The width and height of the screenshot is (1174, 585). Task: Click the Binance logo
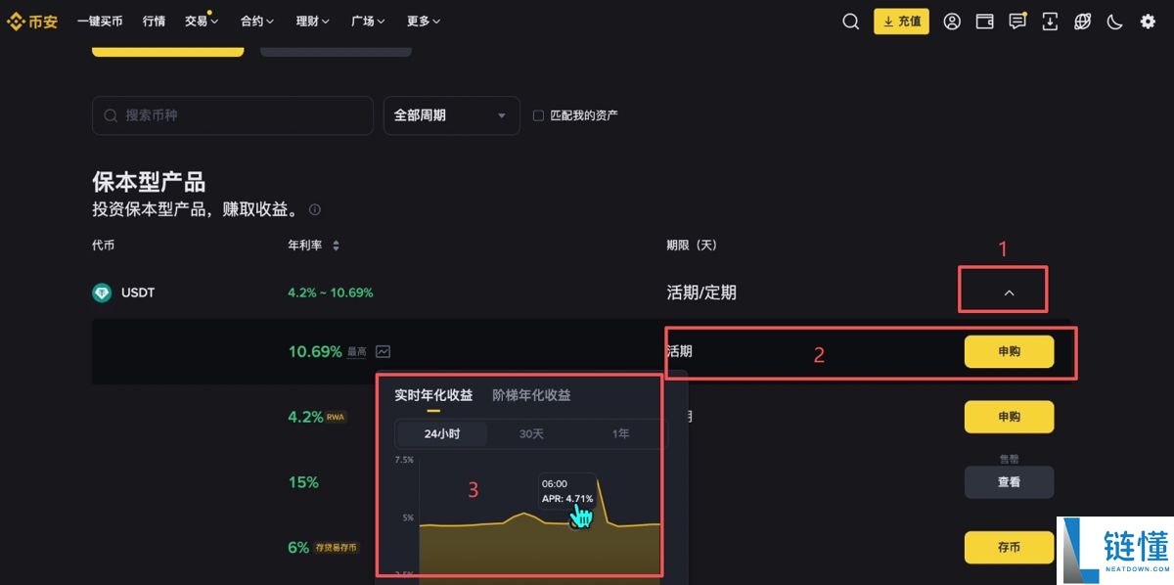[32, 21]
